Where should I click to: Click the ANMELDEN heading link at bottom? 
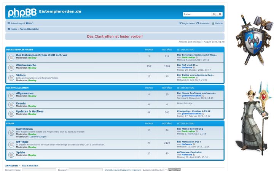tap(11, 166)
